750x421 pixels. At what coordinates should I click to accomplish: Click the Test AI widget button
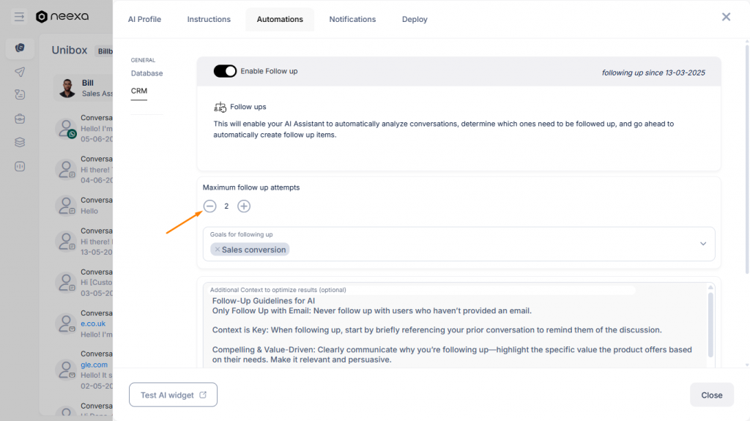(x=173, y=395)
